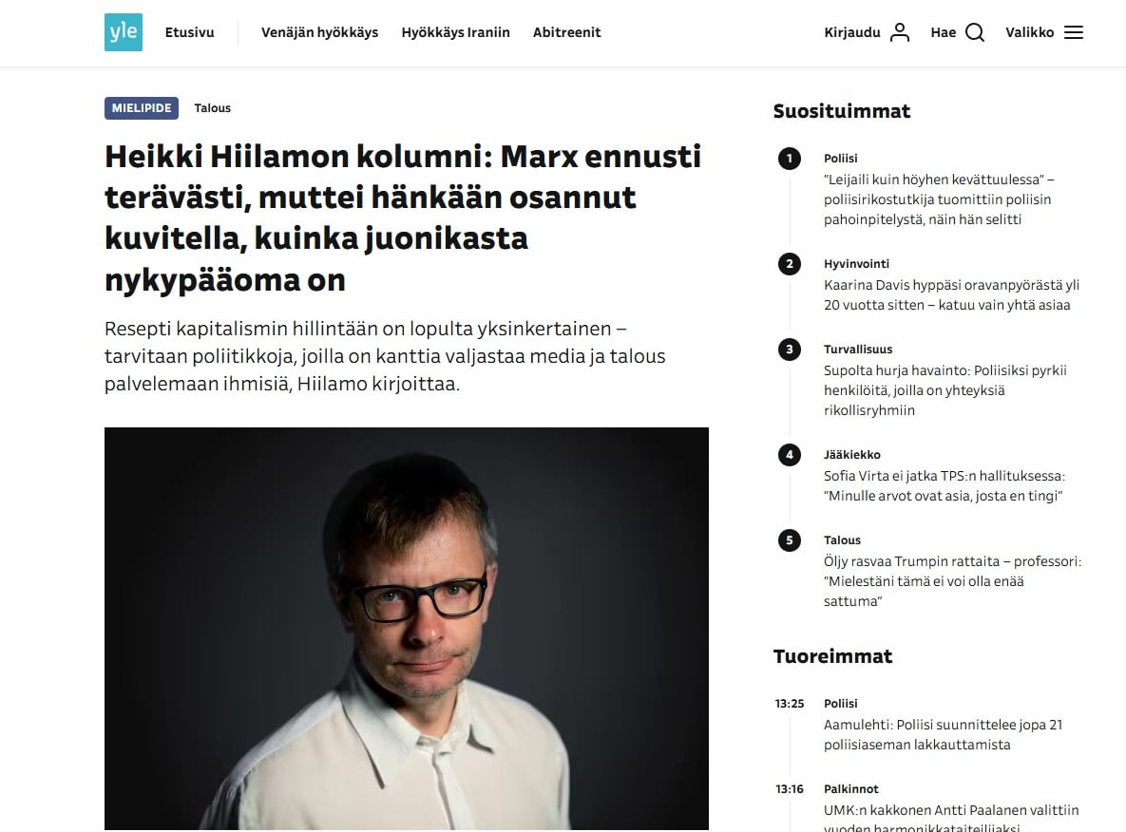Open the Sofia Virta TPS article
This screenshot has height=832, width=1126.
944,485
